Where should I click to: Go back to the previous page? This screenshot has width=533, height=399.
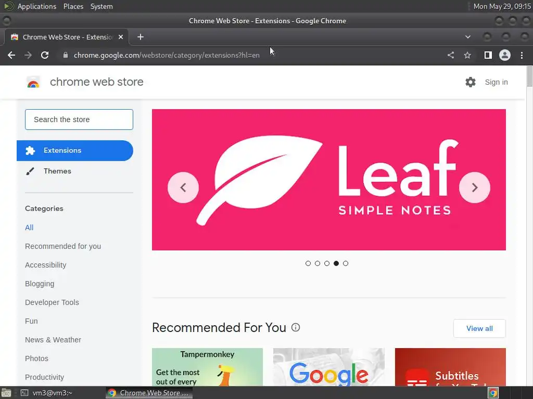pos(11,55)
